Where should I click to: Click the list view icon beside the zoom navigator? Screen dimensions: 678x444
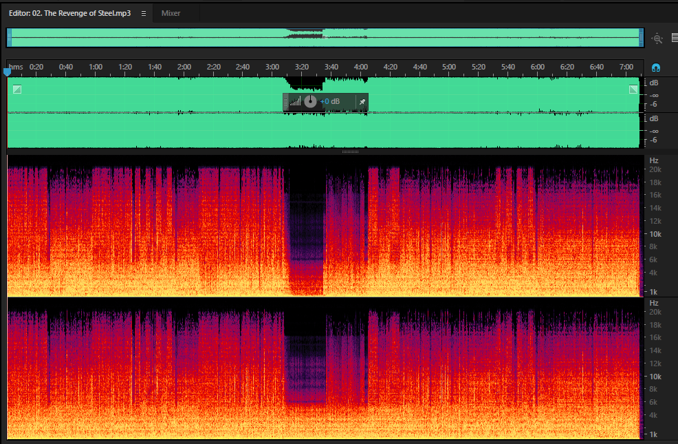pos(675,38)
